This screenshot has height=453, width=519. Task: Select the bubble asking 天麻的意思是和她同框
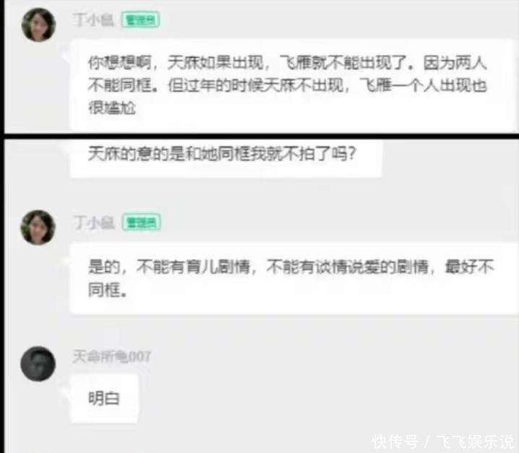[226, 158]
